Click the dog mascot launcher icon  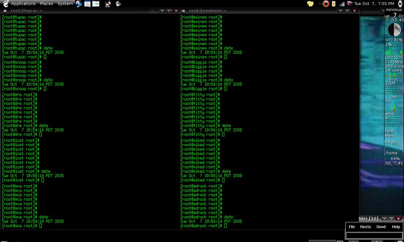coord(108,4)
